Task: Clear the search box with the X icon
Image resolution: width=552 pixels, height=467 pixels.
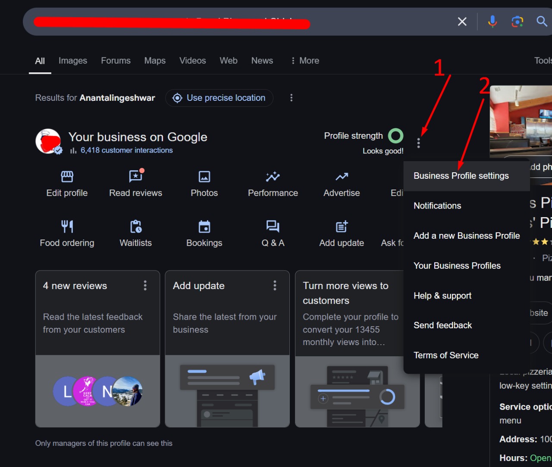Action: (462, 22)
